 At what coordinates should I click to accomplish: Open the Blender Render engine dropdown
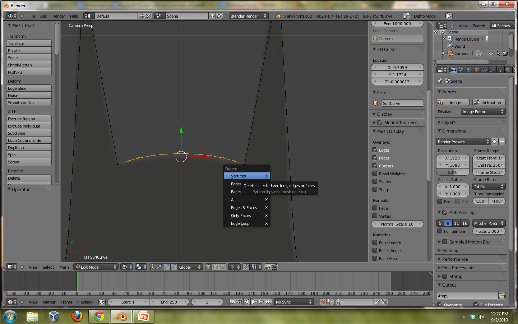click(x=249, y=16)
